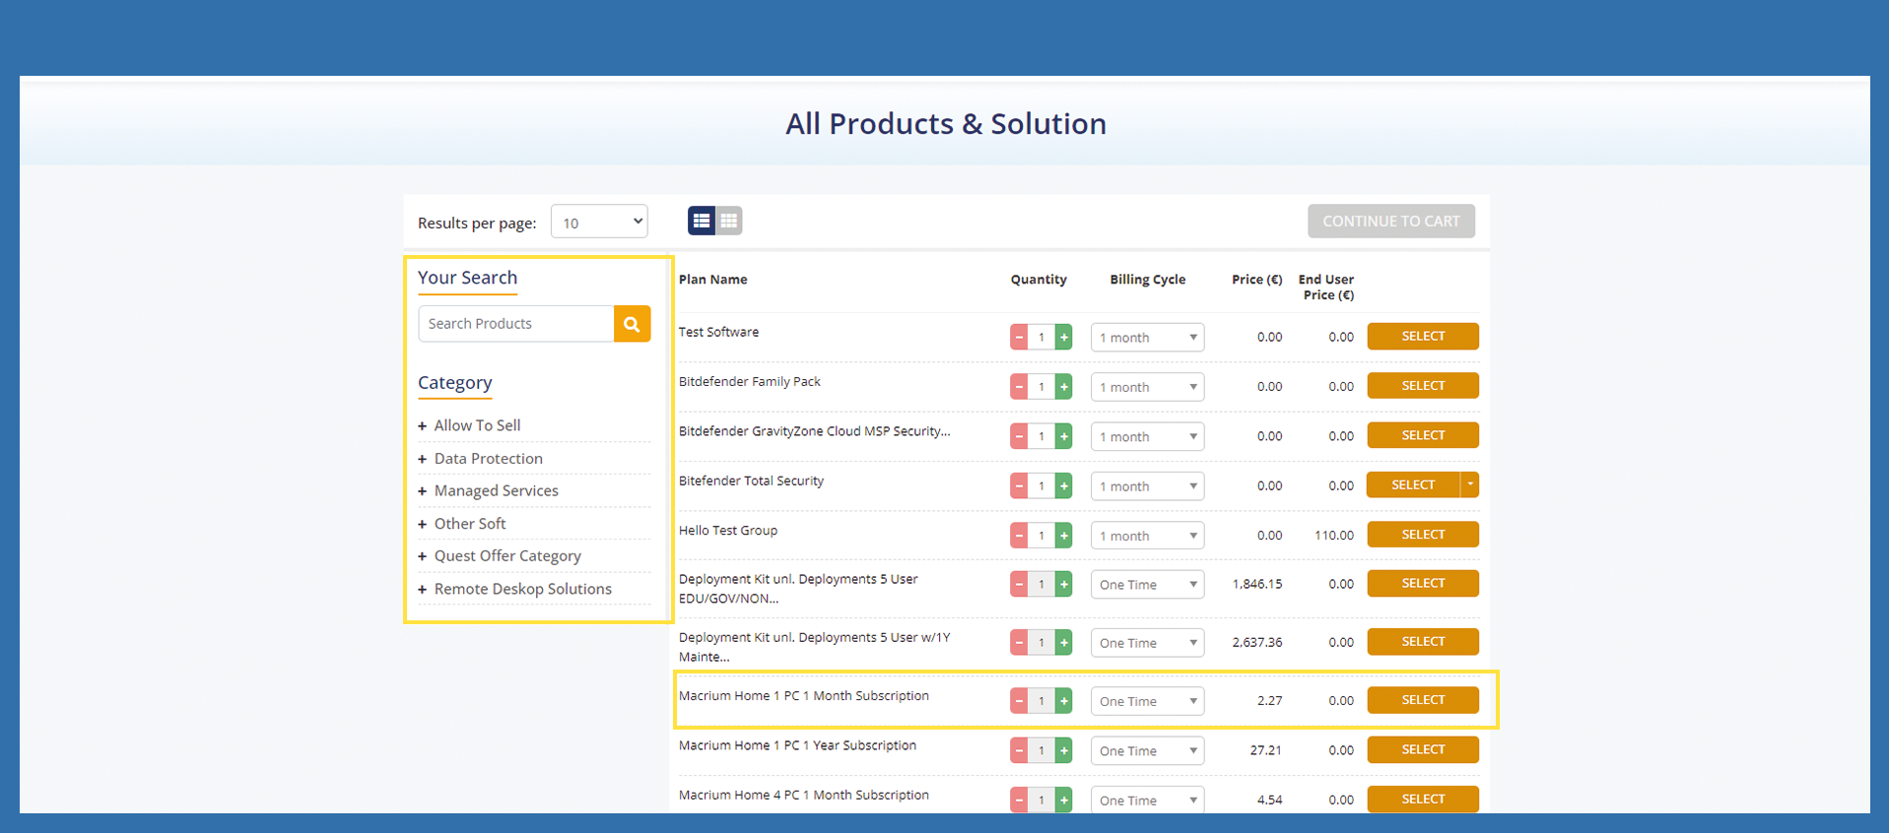
Task: Switch to grid view layout
Action: [729, 222]
